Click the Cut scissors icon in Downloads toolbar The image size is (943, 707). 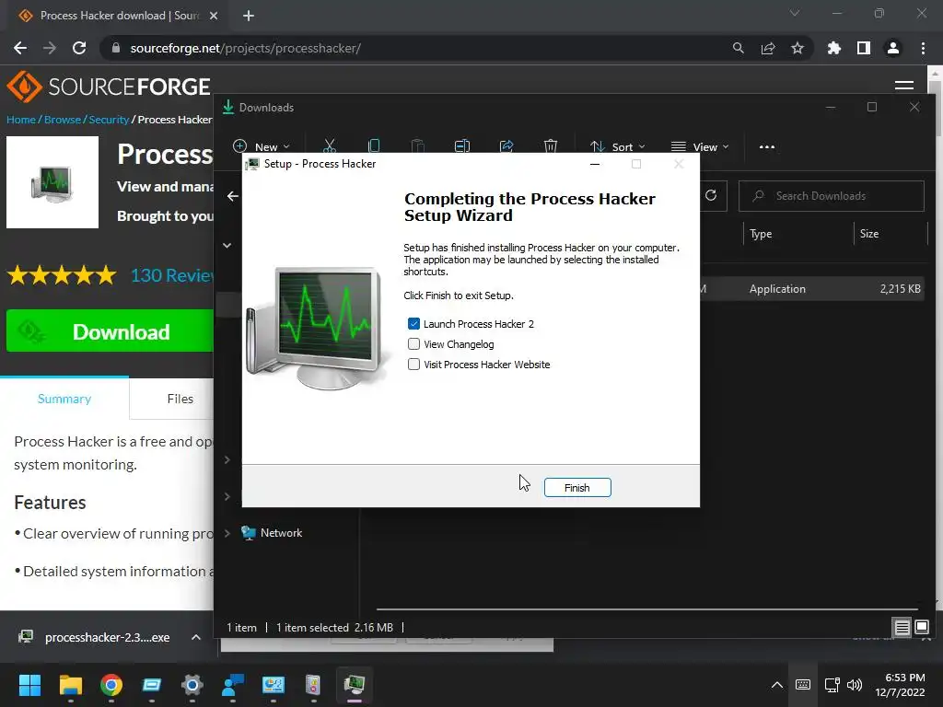330,146
